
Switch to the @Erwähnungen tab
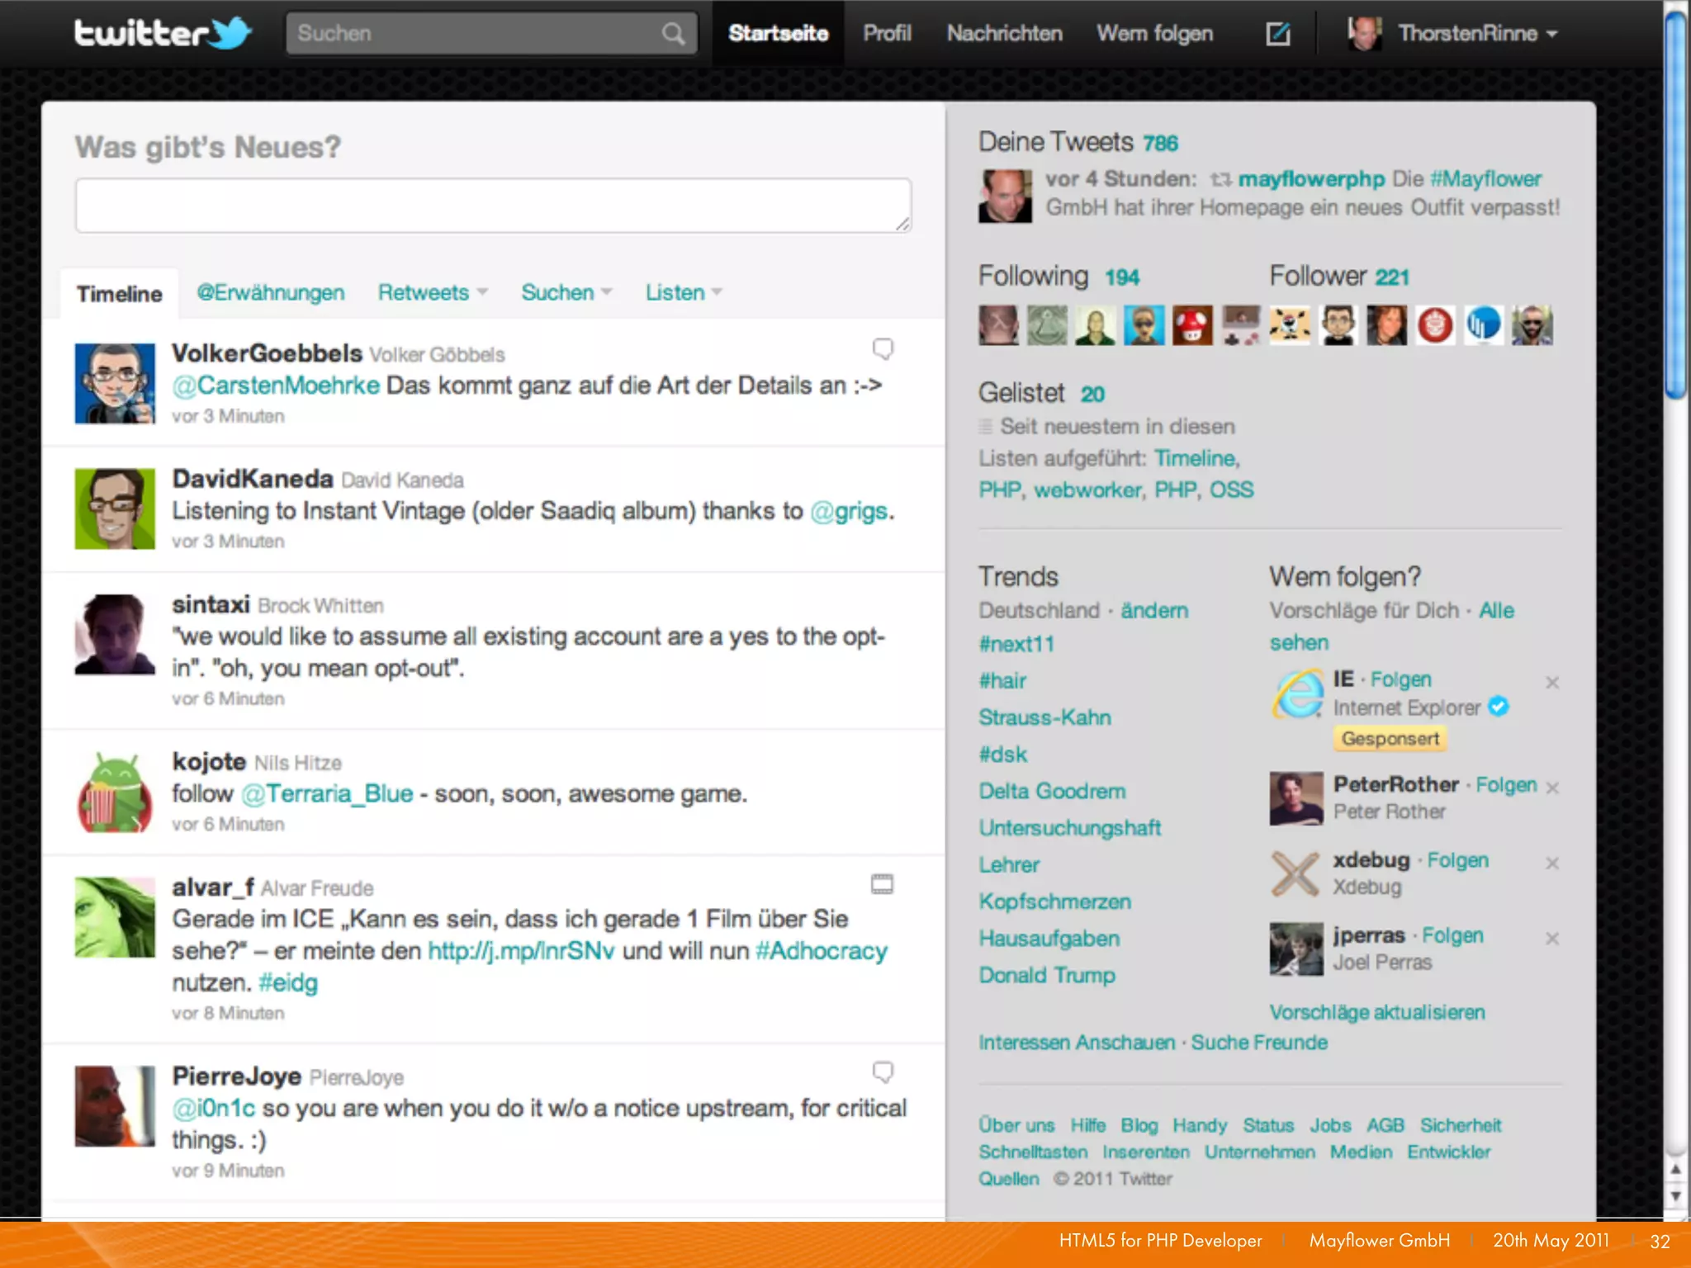[x=270, y=292]
